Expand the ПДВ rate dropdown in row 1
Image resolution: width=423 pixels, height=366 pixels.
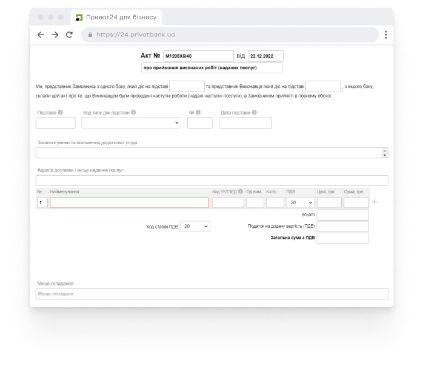pyautogui.click(x=299, y=203)
